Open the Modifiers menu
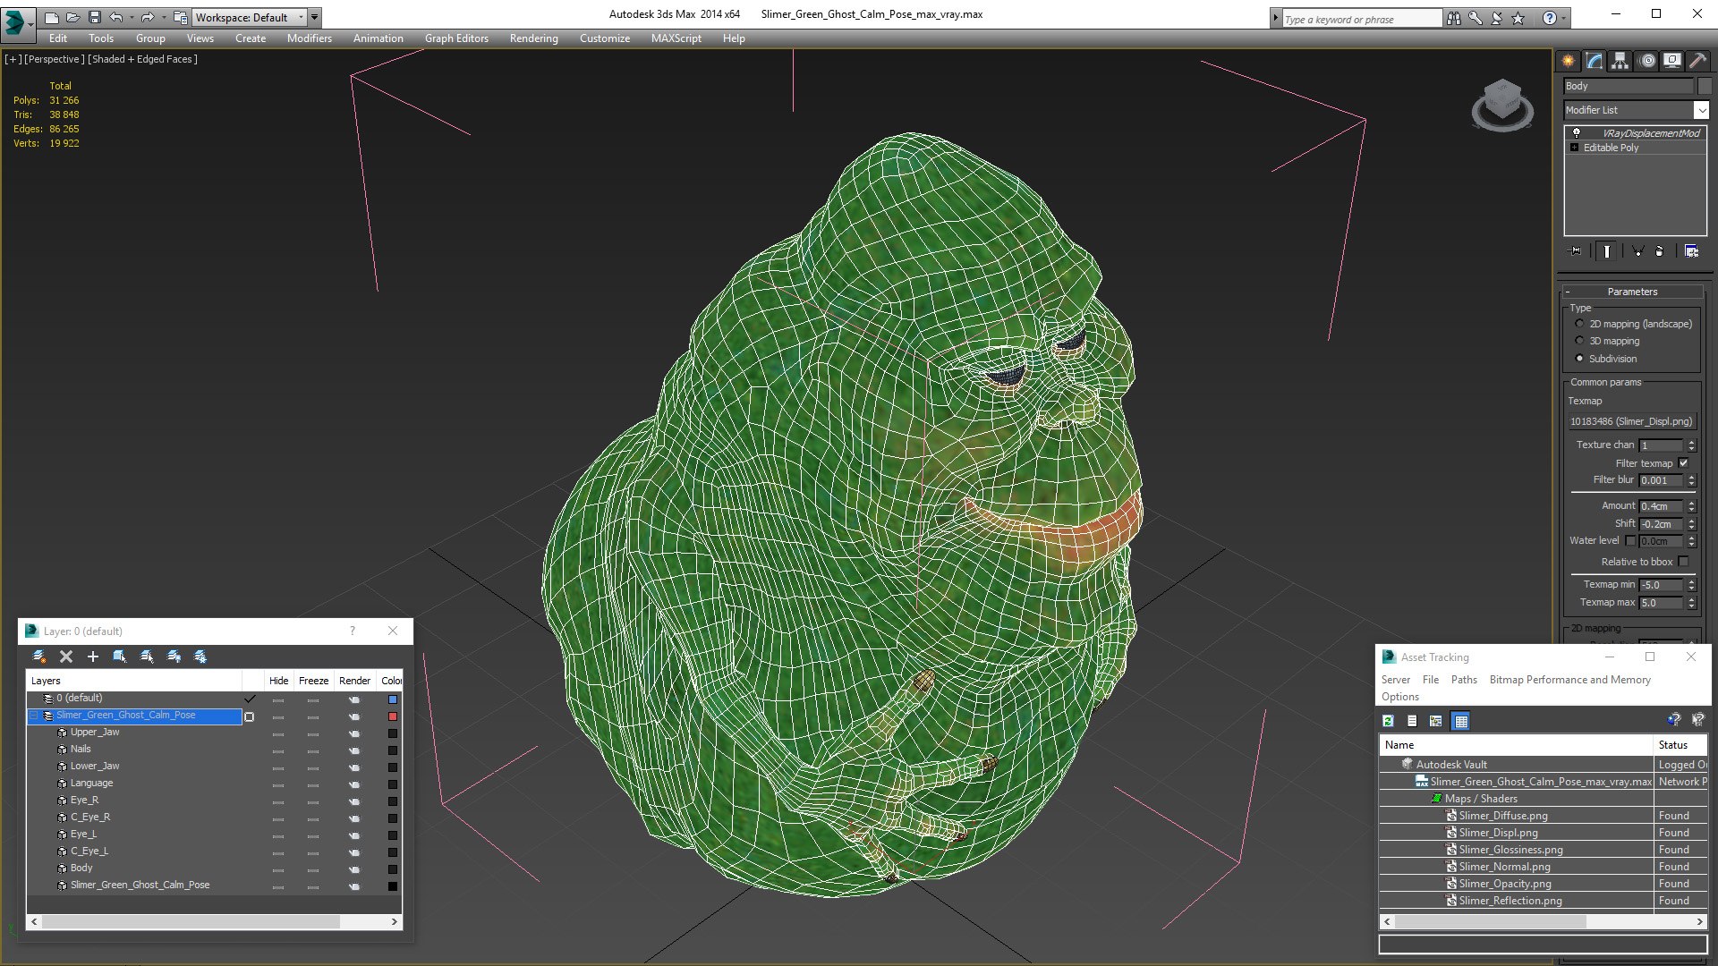The height and width of the screenshot is (966, 1718). pyautogui.click(x=309, y=38)
